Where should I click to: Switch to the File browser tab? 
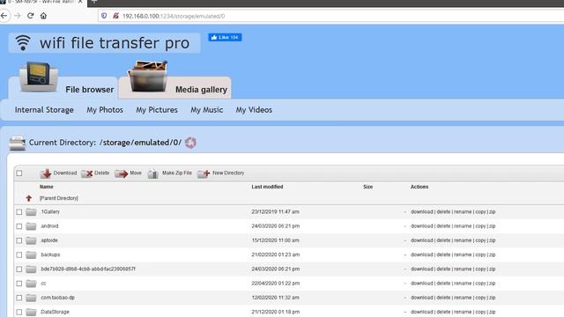click(63, 87)
